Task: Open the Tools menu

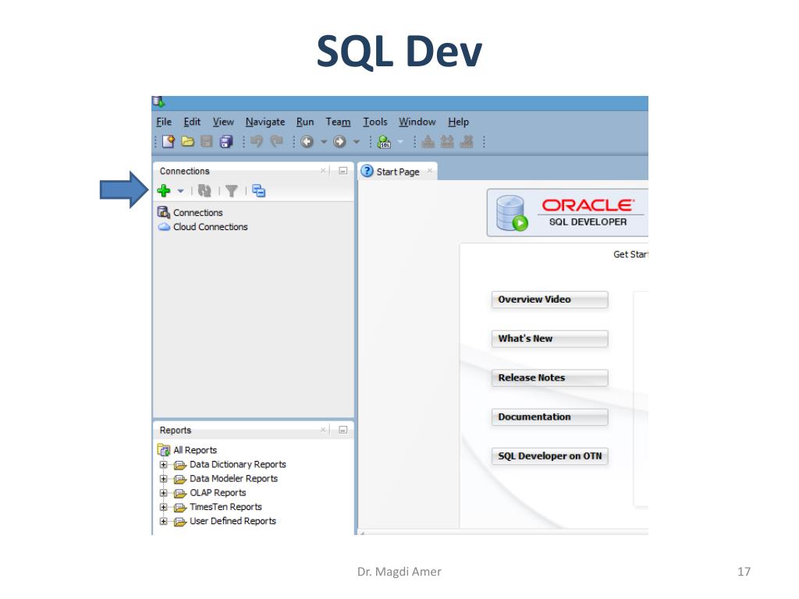Action: point(375,122)
